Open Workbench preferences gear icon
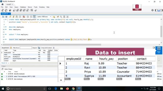This screenshot has height=91, width=163. [x=152, y=10]
